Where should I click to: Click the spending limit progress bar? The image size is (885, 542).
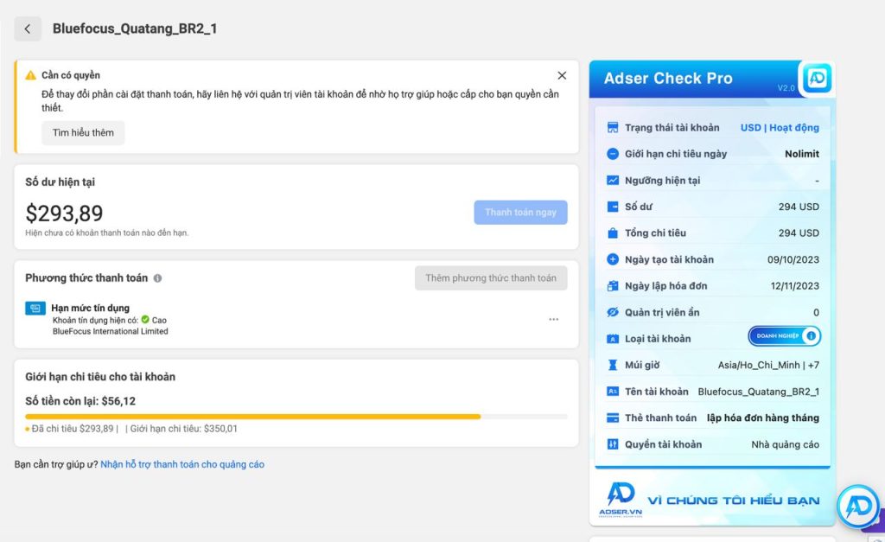(296, 417)
